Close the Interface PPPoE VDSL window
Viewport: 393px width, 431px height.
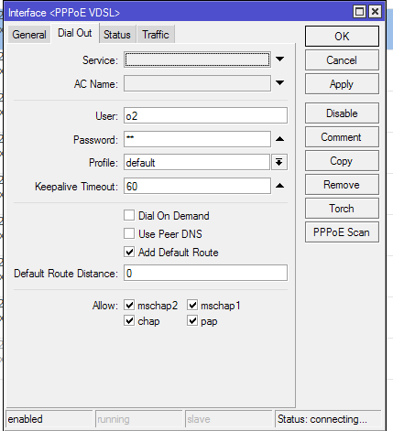375,12
